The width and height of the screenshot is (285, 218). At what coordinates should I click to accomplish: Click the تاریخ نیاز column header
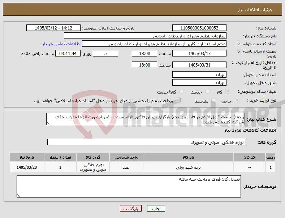pos(26,157)
